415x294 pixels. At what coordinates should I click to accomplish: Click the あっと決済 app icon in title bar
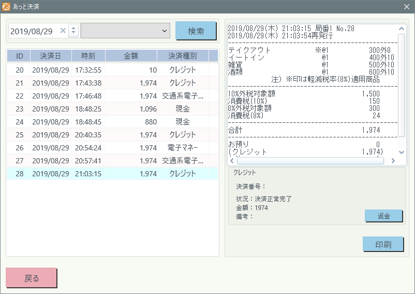(6, 7)
